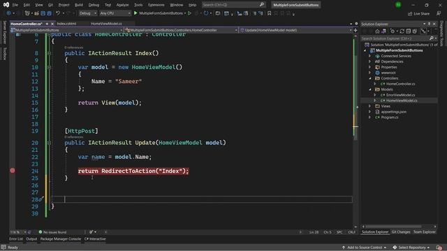Pin the Solution Explorer panel
This screenshot has width=447, height=251.
point(429,24)
